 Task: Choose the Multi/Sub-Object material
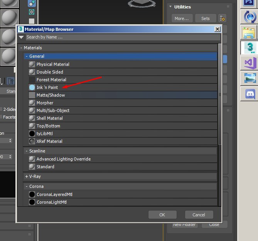pos(123,110)
